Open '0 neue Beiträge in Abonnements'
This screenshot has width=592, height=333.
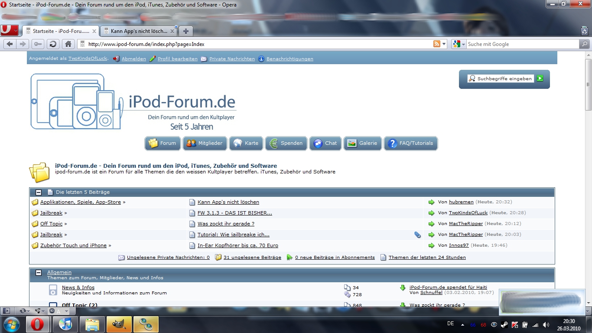(x=335, y=258)
